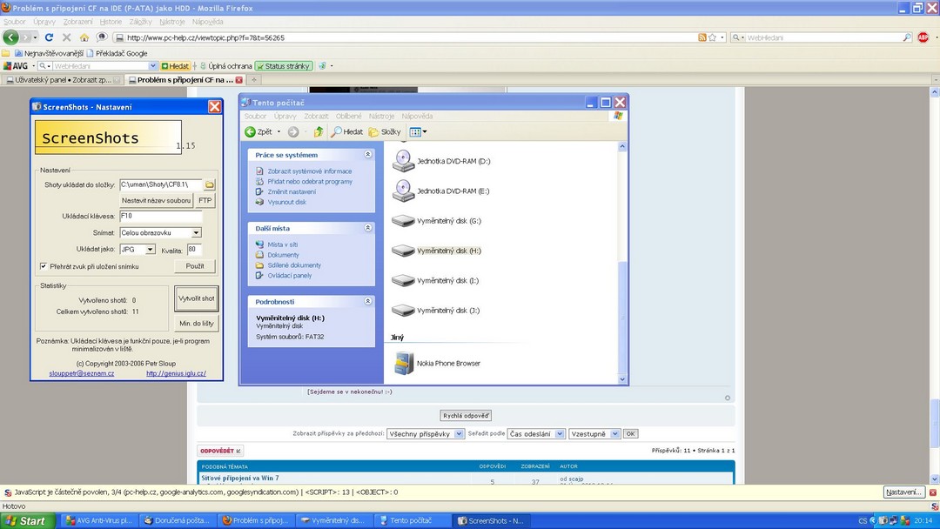Open the Snímat Celou obrazovku dropdown

click(196, 233)
